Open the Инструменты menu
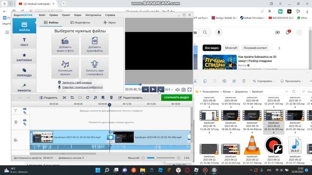 [x=93, y=15]
